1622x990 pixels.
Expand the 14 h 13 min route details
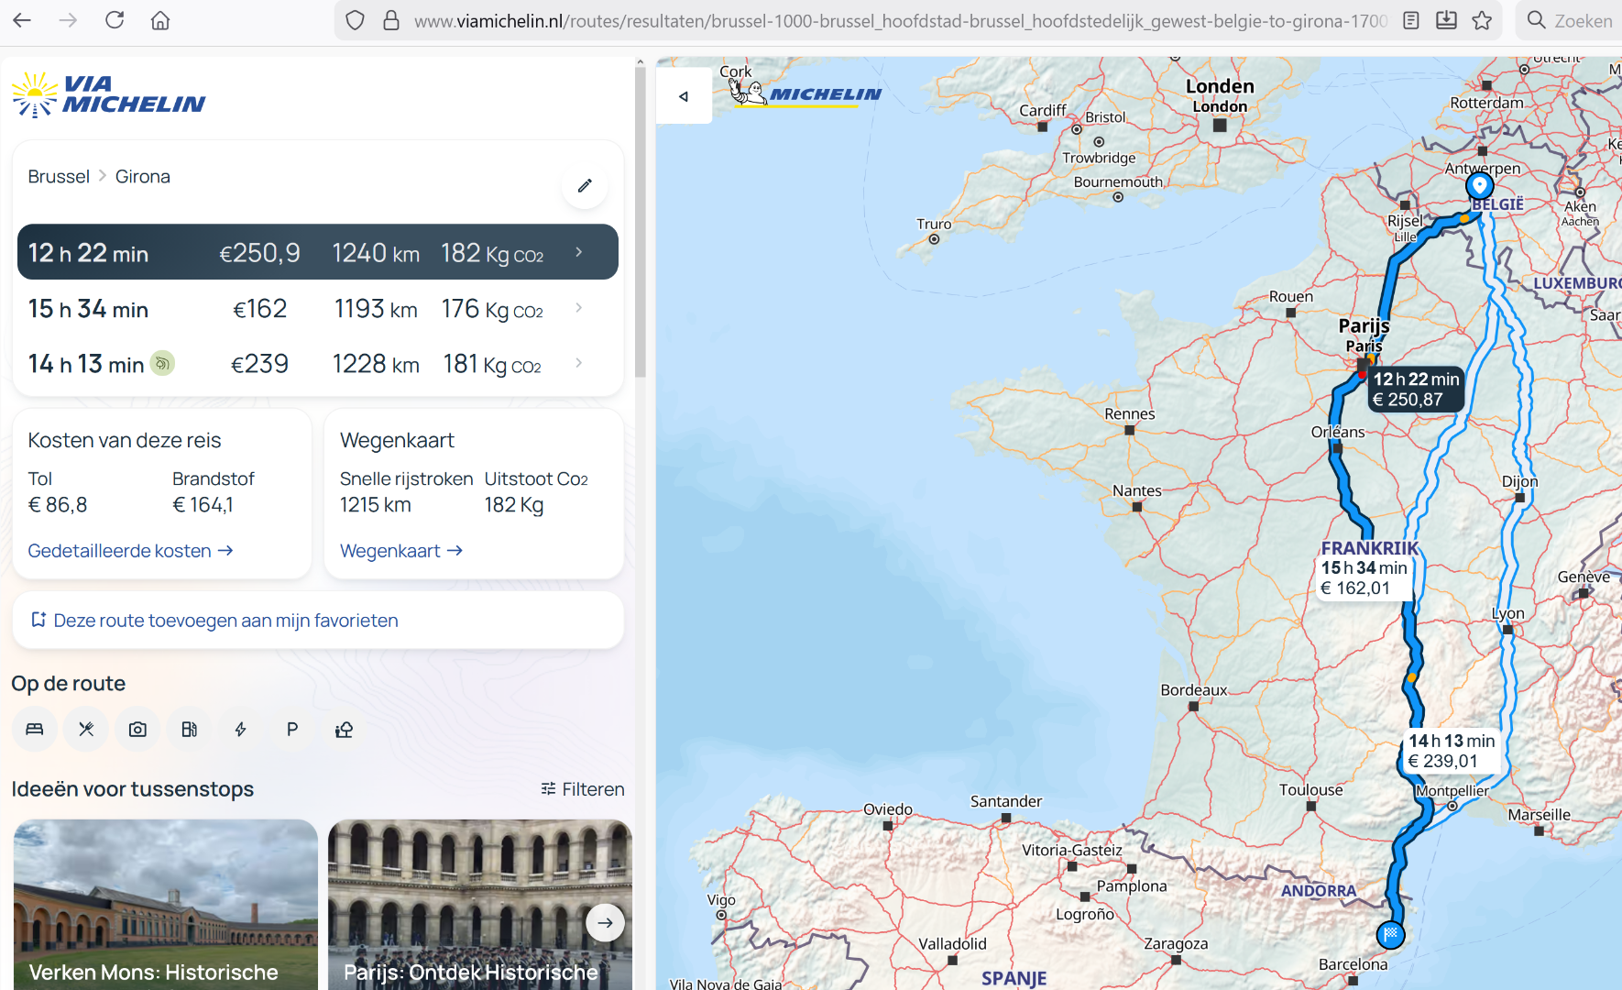point(578,363)
